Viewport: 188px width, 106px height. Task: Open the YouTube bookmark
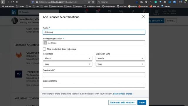click(122, 6)
